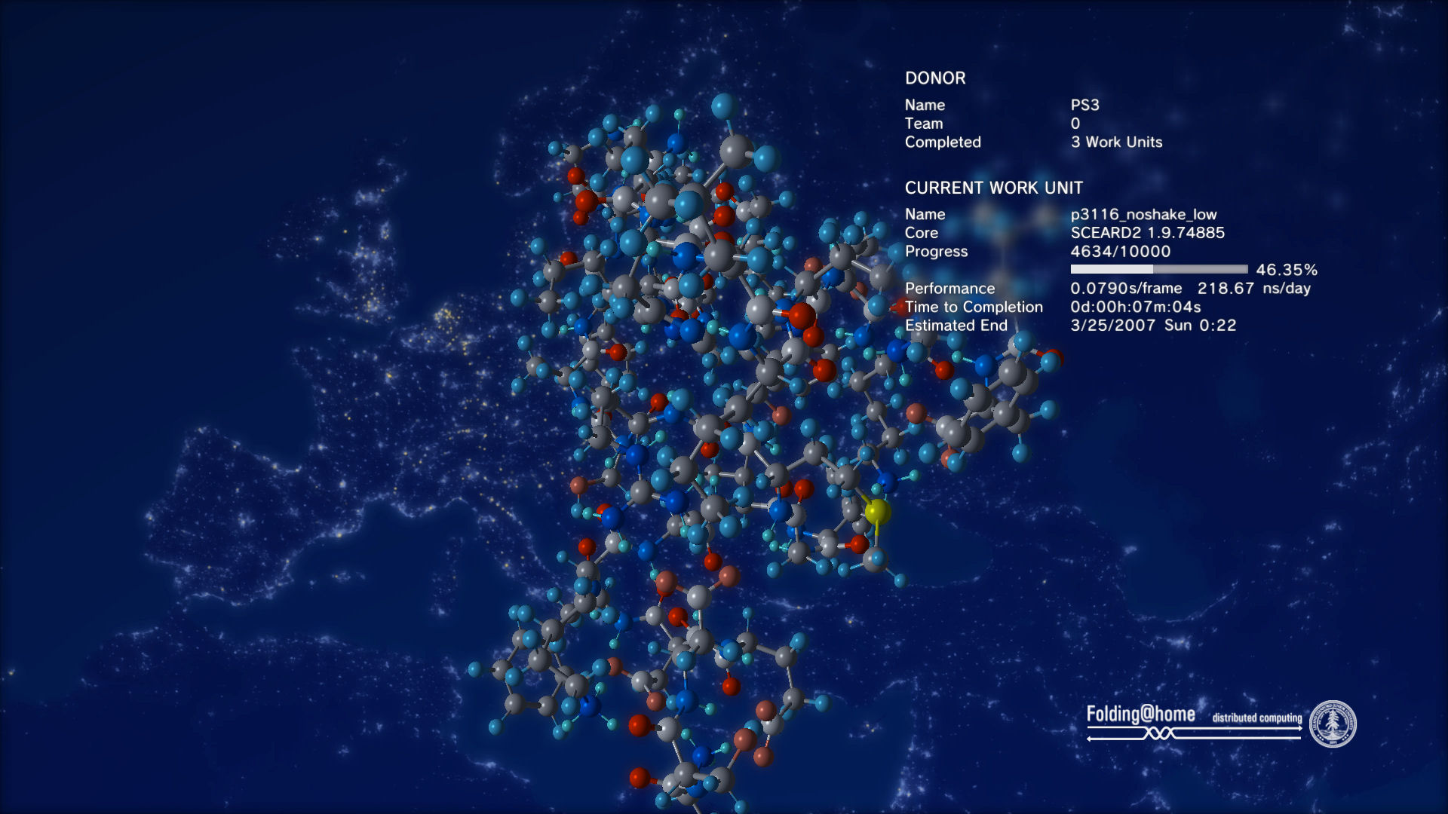The width and height of the screenshot is (1448, 814).
Task: Click the progress count 4634/10000
Action: click(x=1120, y=251)
